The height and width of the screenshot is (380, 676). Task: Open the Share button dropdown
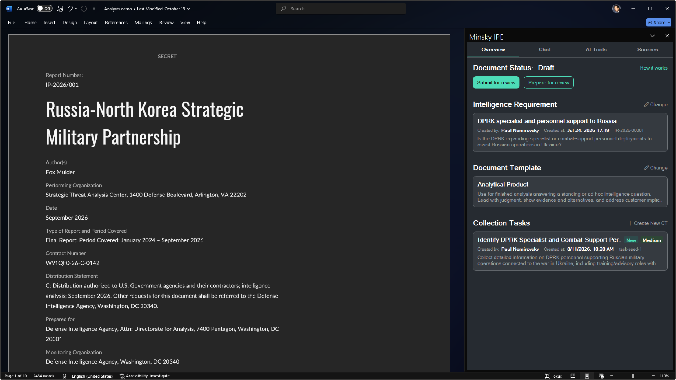pos(669,23)
